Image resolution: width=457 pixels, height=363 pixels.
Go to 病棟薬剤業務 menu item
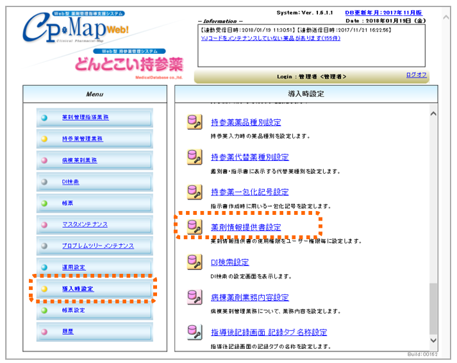point(79,160)
